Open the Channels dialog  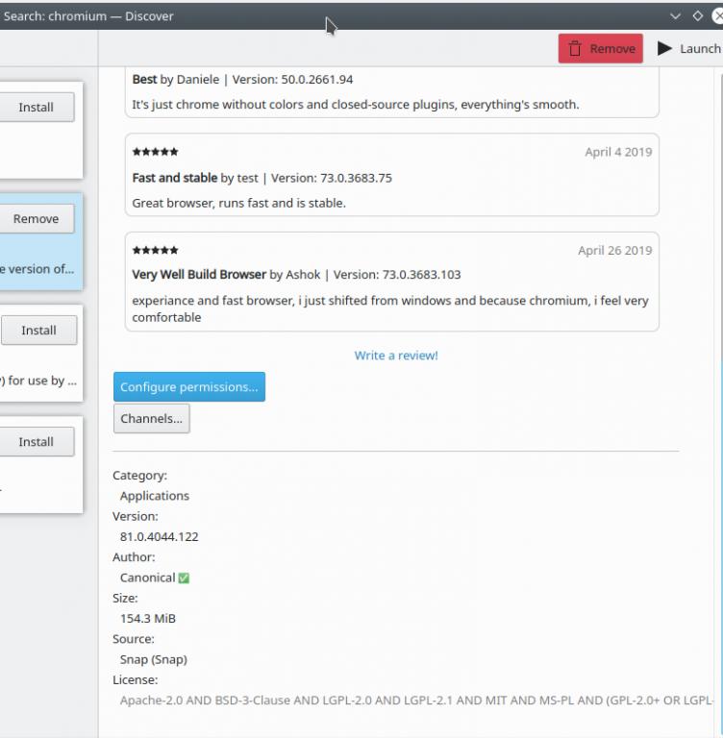pos(152,418)
